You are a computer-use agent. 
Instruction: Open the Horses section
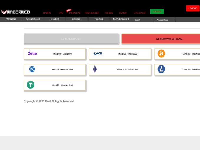pyautogui.click(x=109, y=13)
